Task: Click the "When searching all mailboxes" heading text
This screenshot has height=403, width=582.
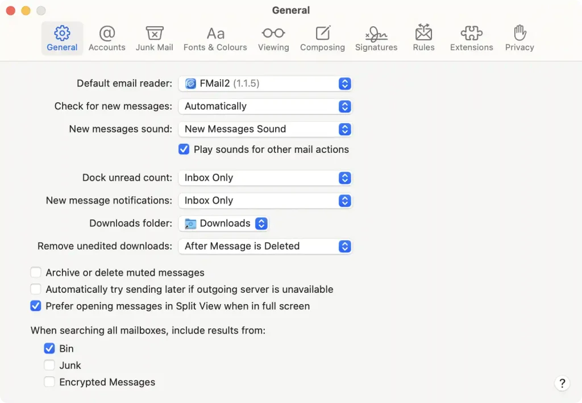Action: (x=148, y=330)
